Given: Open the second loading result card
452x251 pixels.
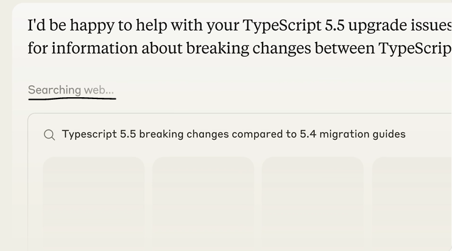Looking at the screenshot, I should pos(203,204).
